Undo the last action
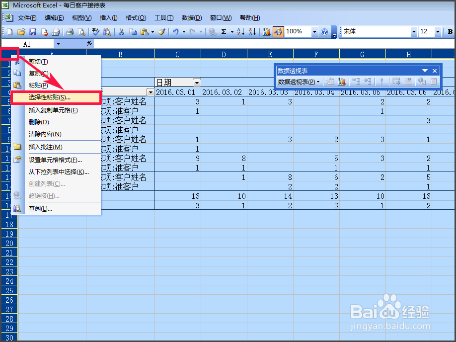The image size is (456, 342). [x=175, y=32]
